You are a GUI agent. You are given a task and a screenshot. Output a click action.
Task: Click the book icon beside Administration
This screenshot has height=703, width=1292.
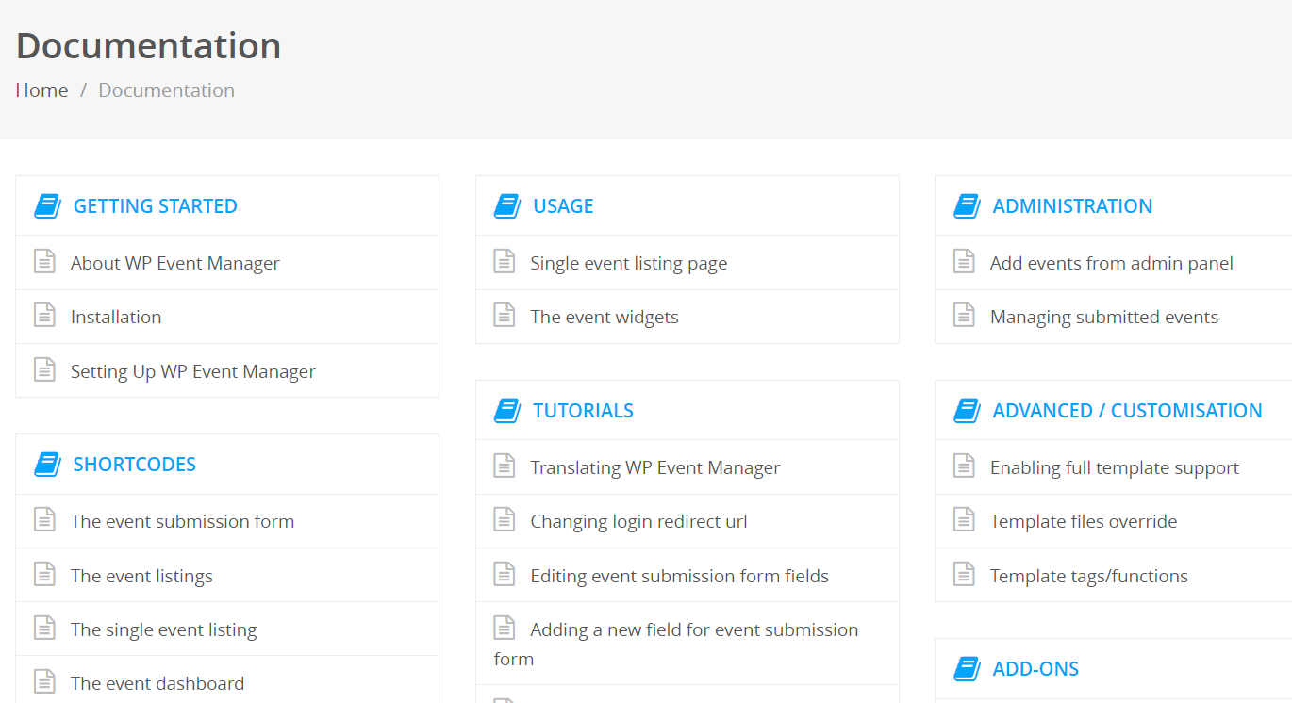(967, 206)
